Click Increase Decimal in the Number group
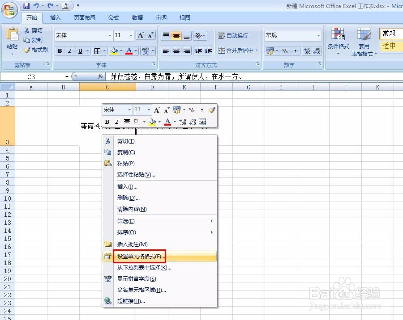 coord(308,51)
